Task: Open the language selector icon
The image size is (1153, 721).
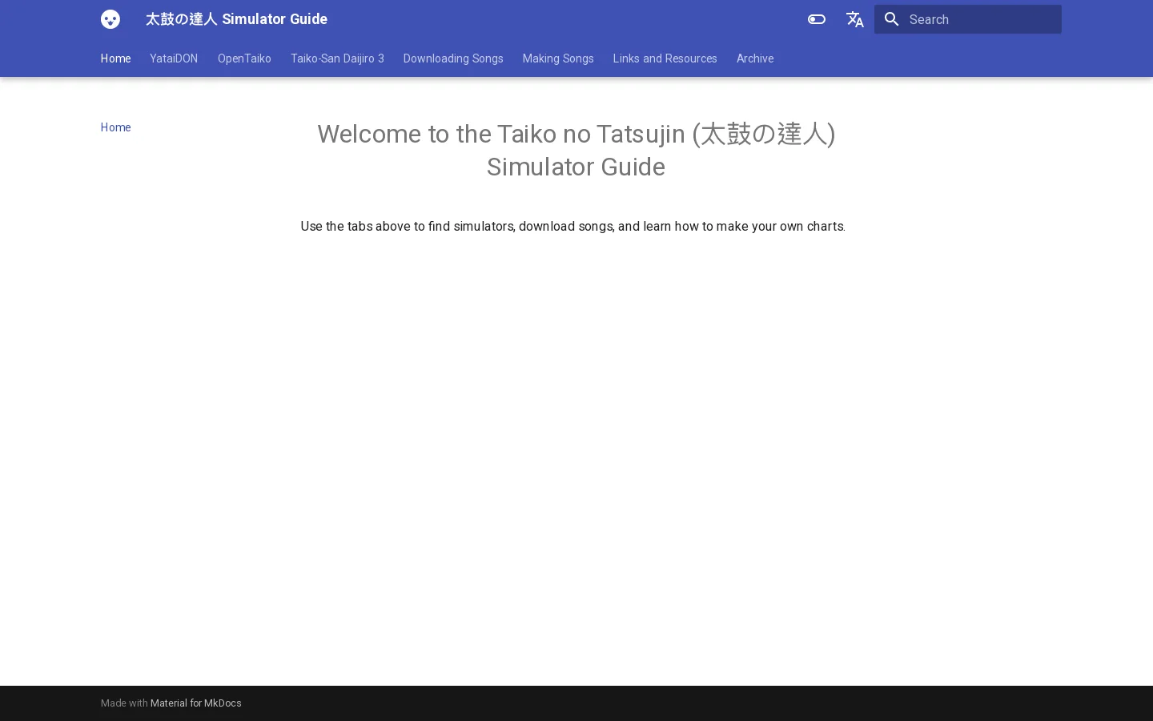Action: [x=855, y=19]
